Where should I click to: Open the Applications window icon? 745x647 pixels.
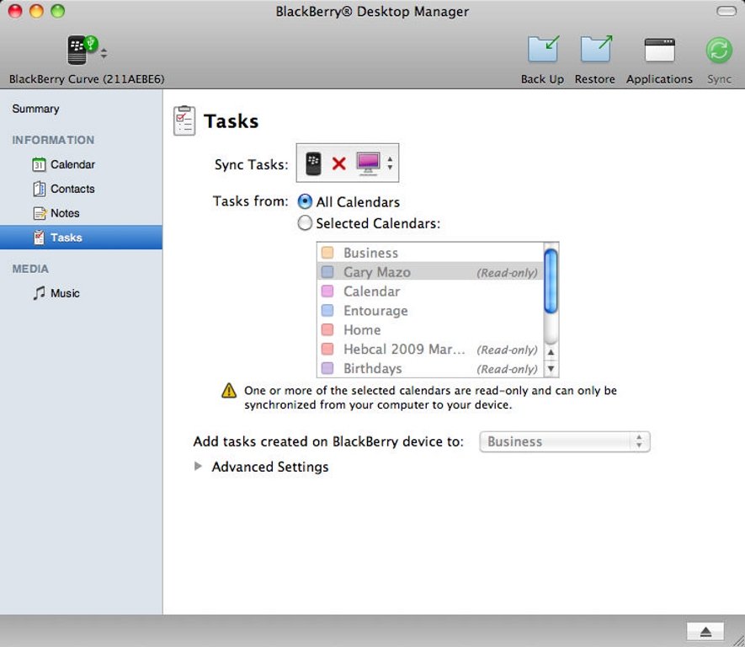coord(659,50)
